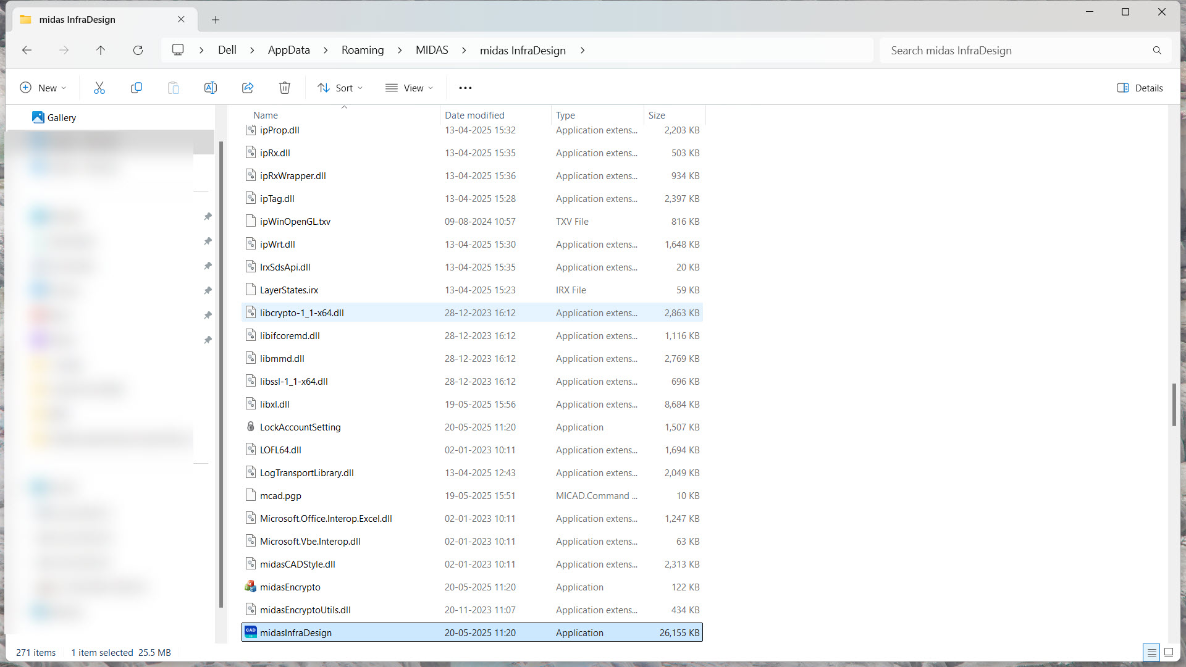Viewport: 1186px width, 667px height.
Task: Expand chevron before Dell in address bar
Action: (x=201, y=50)
